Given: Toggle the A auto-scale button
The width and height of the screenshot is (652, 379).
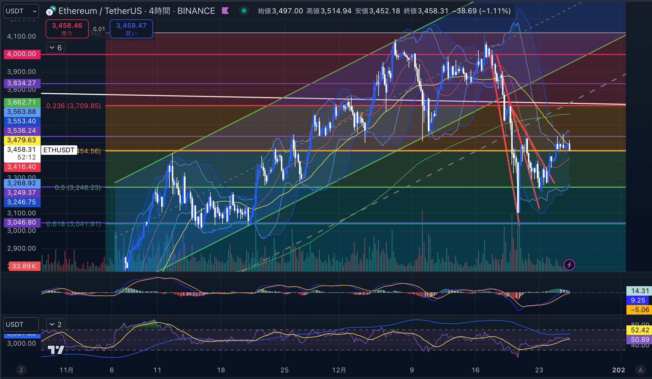Looking at the screenshot, I should pyautogui.click(x=641, y=370).
